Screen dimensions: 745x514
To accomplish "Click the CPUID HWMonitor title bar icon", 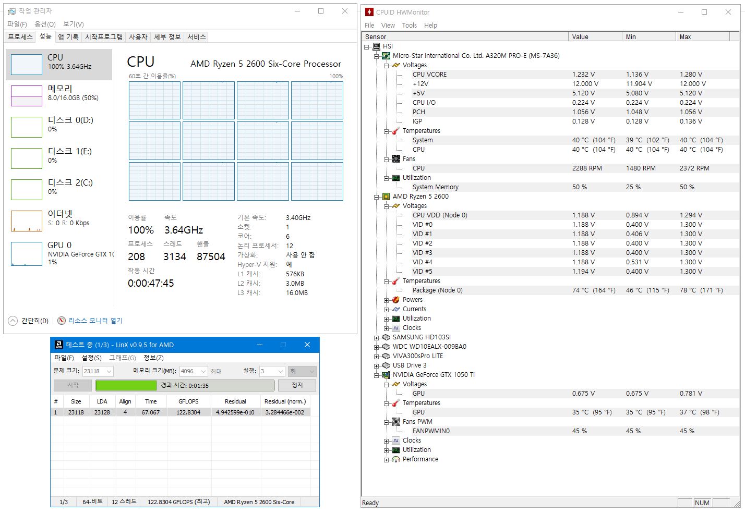I will [x=369, y=12].
